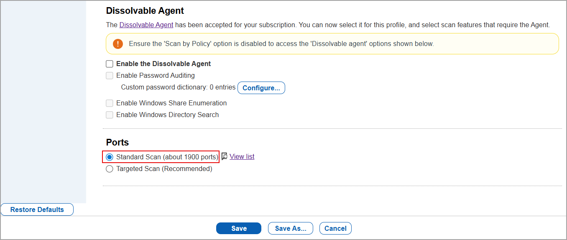
Task: Click the Dissolvable Agent section heading
Action: point(145,10)
